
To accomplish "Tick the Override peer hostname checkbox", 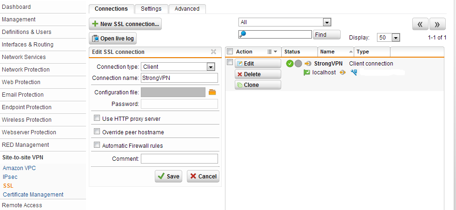I will [x=97, y=131].
